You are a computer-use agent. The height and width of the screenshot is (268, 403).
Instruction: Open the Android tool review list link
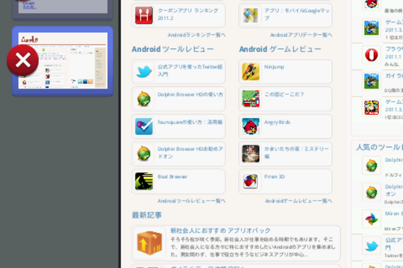coord(192,201)
